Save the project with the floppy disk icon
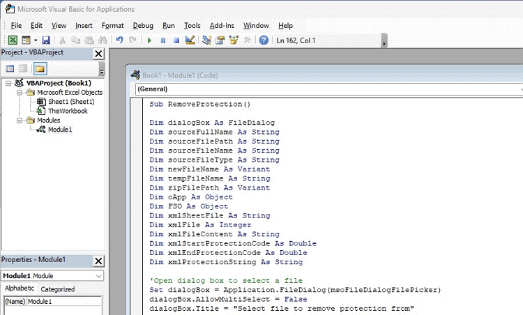523x315 pixels. [x=46, y=40]
